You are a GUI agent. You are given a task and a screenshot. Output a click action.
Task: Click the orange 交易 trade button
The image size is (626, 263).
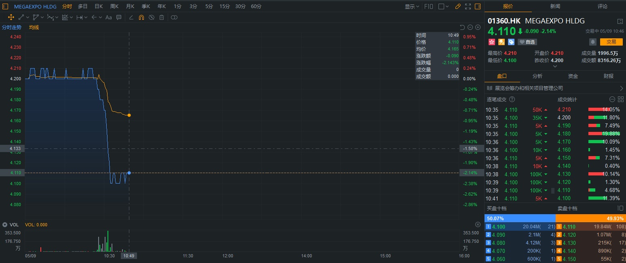click(611, 42)
